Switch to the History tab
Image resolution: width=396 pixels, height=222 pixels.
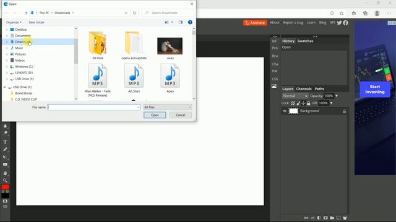[288, 41]
